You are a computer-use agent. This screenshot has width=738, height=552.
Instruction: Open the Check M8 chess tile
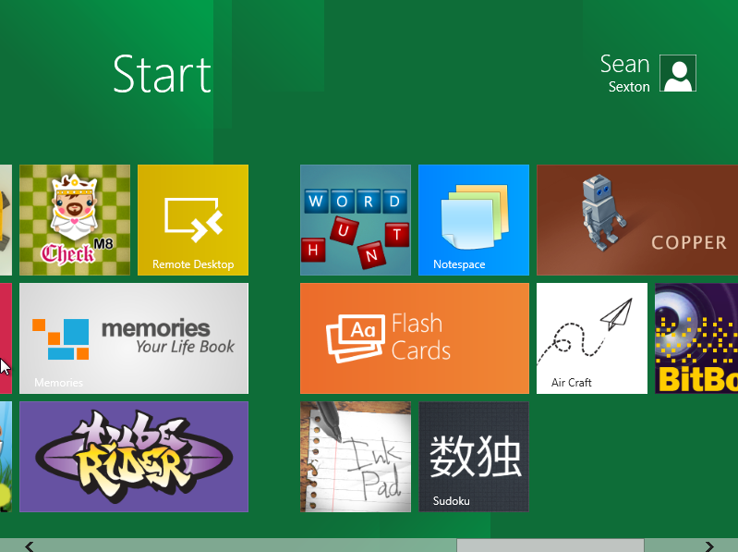(75, 220)
